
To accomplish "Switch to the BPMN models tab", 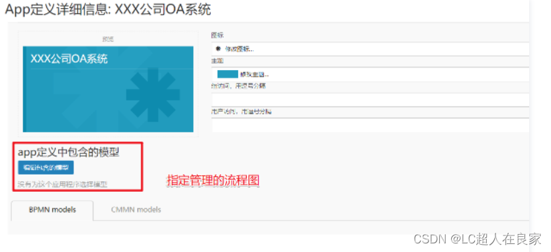I will (52, 210).
